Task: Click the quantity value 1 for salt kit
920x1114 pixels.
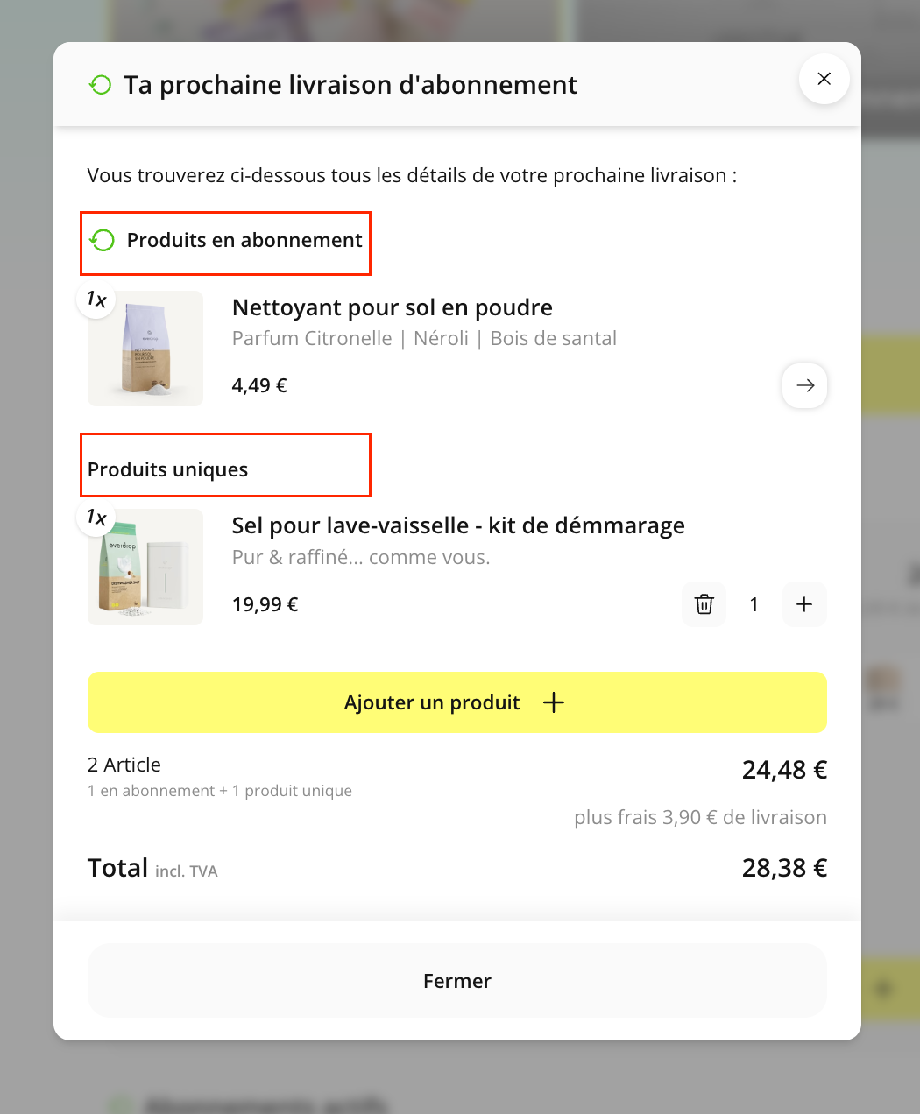Action: click(x=754, y=604)
